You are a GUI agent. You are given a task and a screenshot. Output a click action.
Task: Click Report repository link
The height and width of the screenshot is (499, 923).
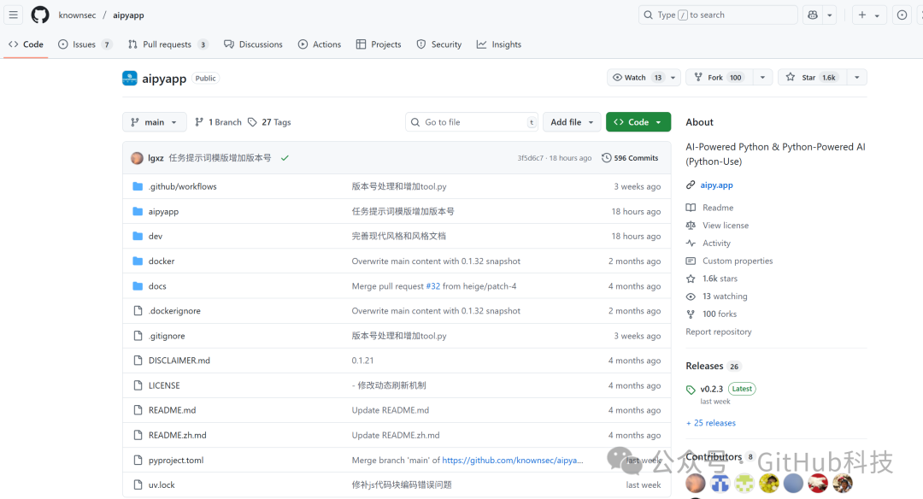click(719, 332)
